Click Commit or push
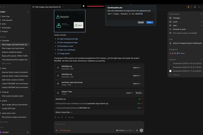This screenshot has width=203, height=135. coord(179,29)
